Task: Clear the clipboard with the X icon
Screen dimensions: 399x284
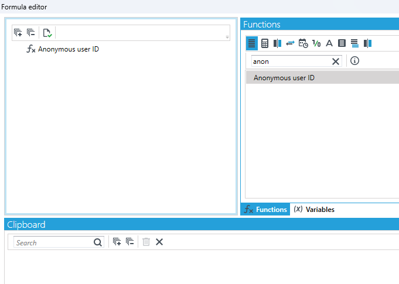Action: (159, 242)
